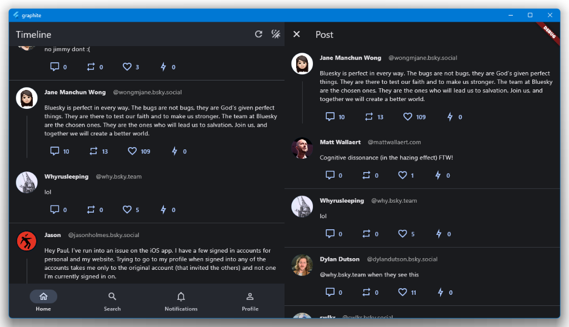
Task: Open Jason's red avatar in Timeline
Action: click(27, 241)
